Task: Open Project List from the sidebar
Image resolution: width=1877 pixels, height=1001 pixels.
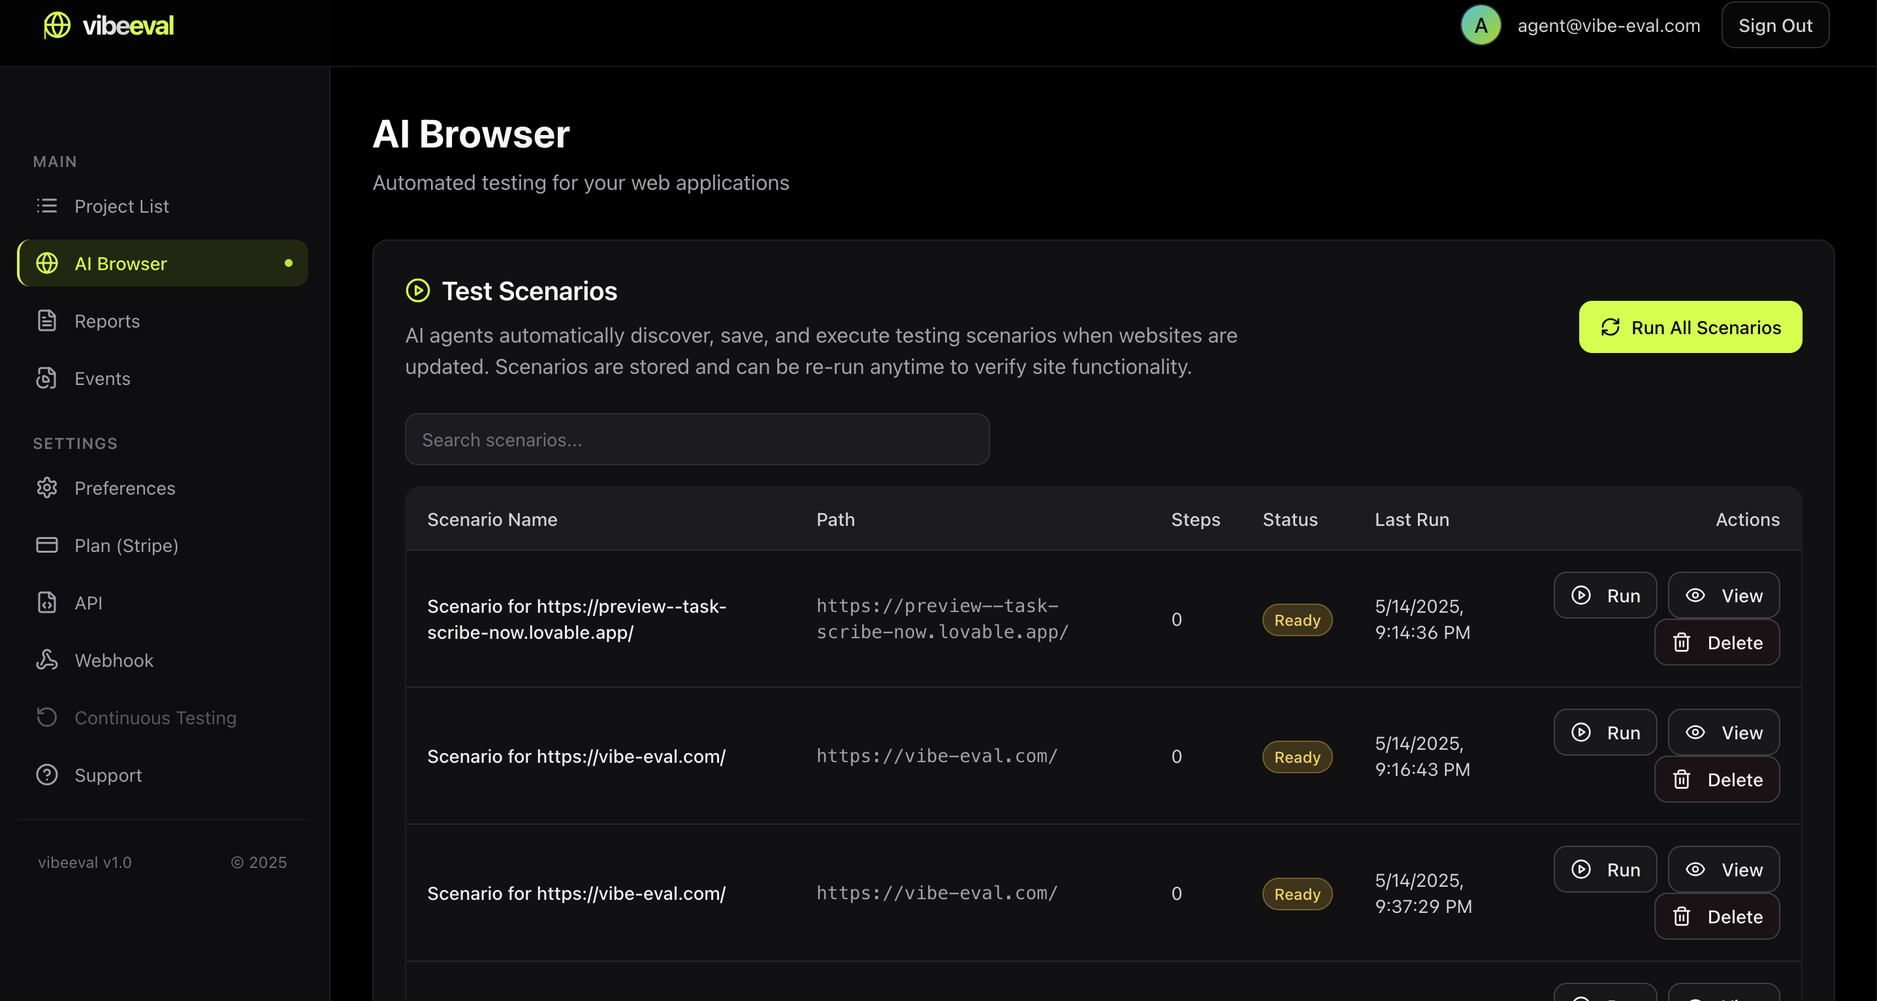Action: coord(162,206)
